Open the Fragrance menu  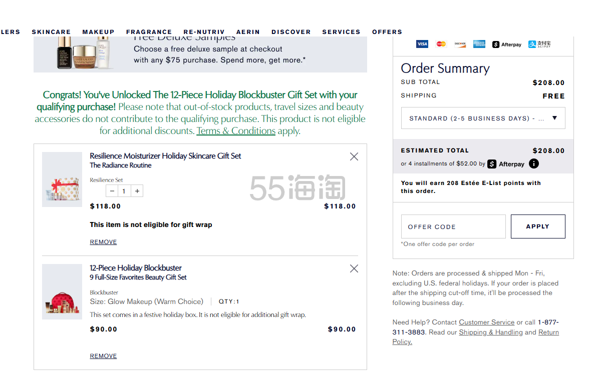point(149,32)
